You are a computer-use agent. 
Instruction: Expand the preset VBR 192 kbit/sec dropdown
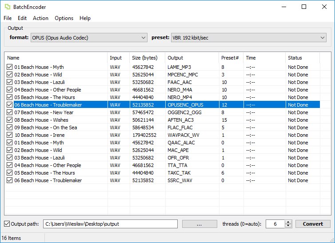249,38
